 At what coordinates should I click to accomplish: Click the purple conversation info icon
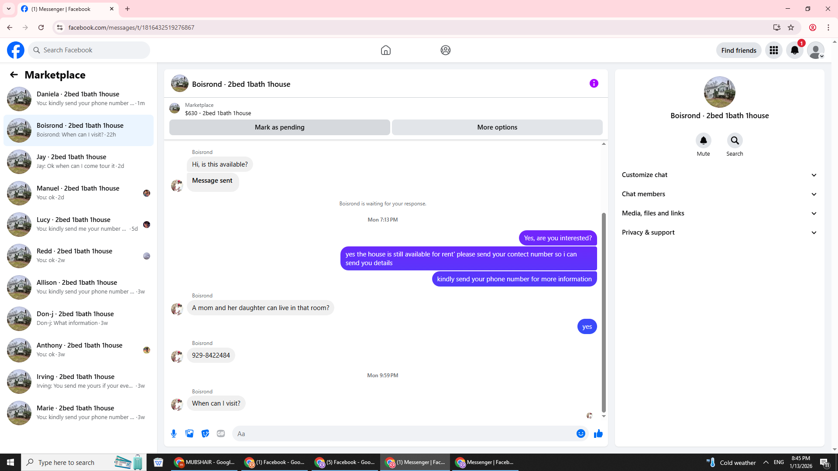pos(594,83)
